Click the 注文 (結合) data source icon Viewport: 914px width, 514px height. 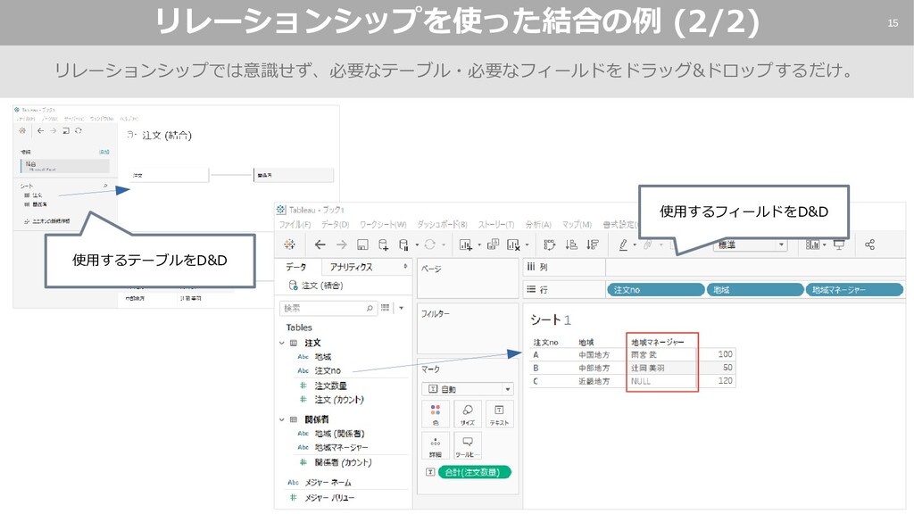(293, 286)
